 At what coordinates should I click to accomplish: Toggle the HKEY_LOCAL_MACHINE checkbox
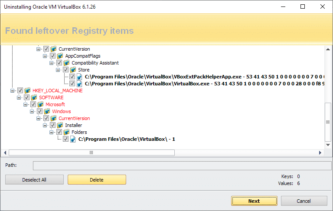[20, 91]
